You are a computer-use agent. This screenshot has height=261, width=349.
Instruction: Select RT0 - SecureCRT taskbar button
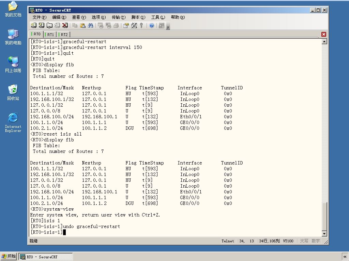click(x=45, y=257)
